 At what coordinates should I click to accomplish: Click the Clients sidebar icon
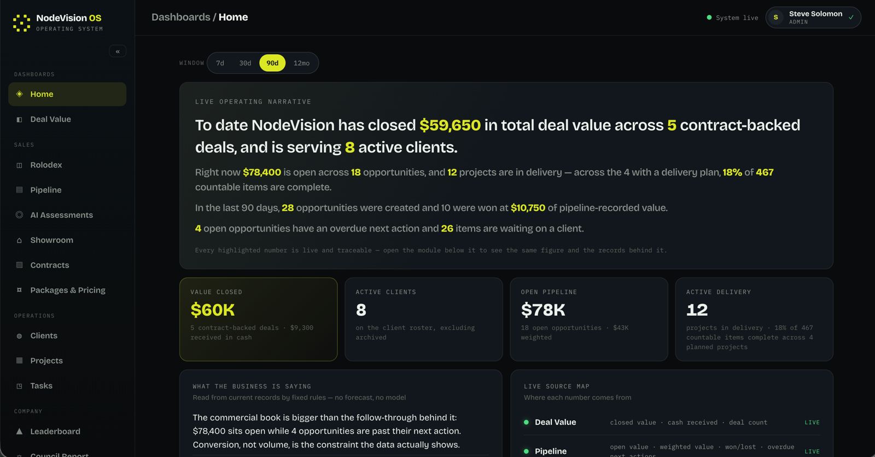click(20, 336)
